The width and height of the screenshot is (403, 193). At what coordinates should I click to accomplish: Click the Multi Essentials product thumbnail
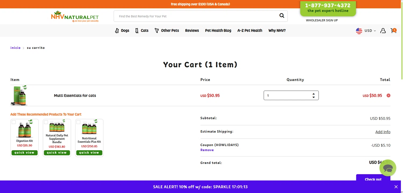pos(19,96)
